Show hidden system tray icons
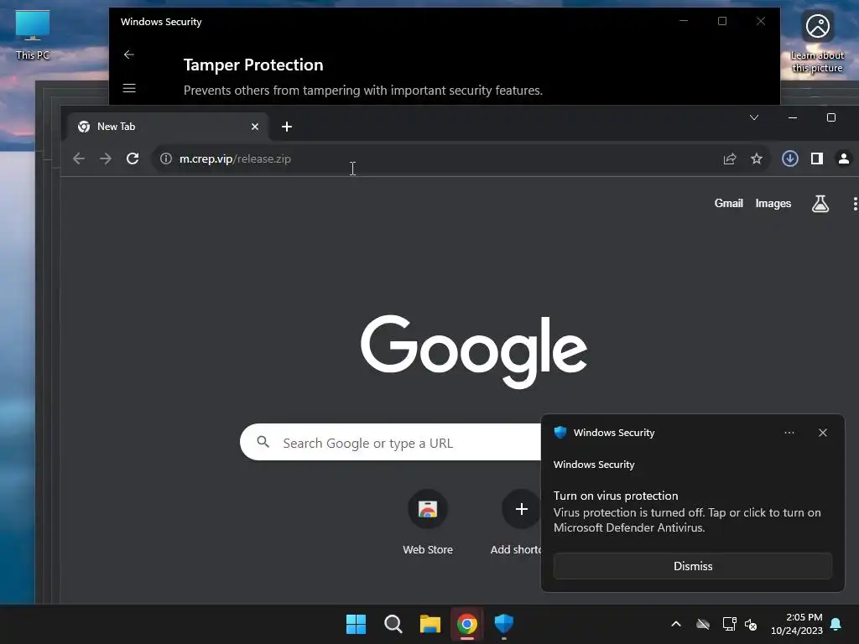This screenshot has height=644, width=859. pos(676,624)
